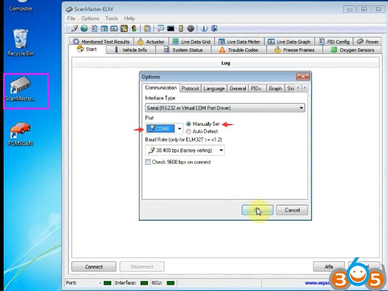Open the Live Data Meter tab

tap(240, 42)
